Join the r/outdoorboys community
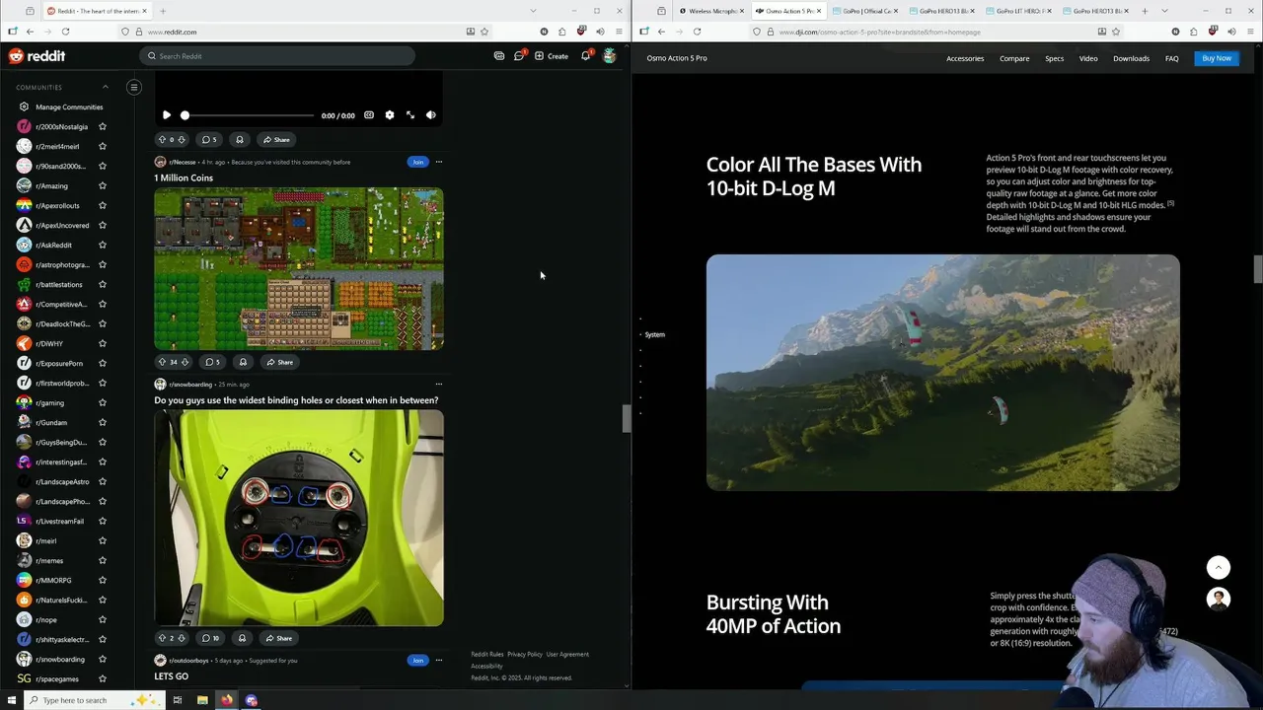The height and width of the screenshot is (710, 1263). click(417, 660)
